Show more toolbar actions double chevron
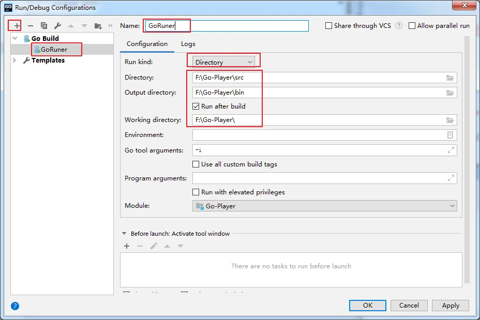The height and width of the screenshot is (320, 480). 110,26
